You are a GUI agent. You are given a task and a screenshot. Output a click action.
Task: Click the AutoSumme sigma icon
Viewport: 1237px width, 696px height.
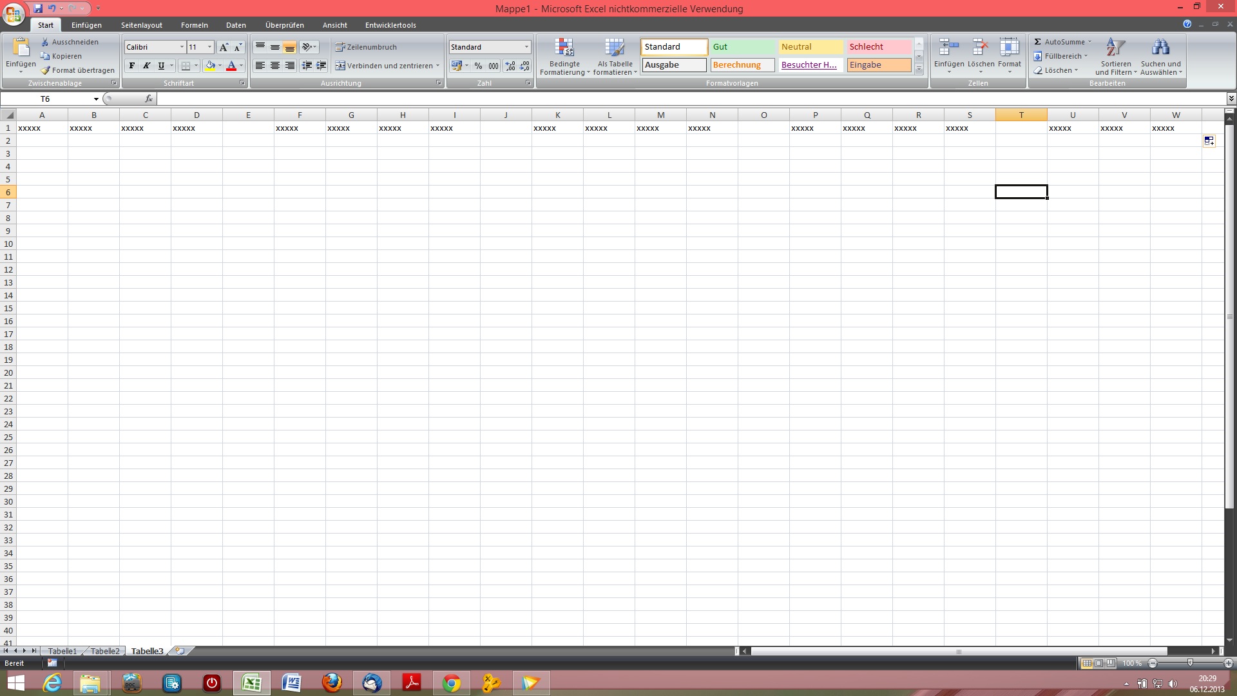pyautogui.click(x=1038, y=42)
